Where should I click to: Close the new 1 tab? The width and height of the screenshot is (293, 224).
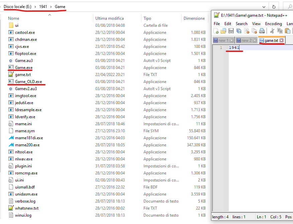(231, 41)
